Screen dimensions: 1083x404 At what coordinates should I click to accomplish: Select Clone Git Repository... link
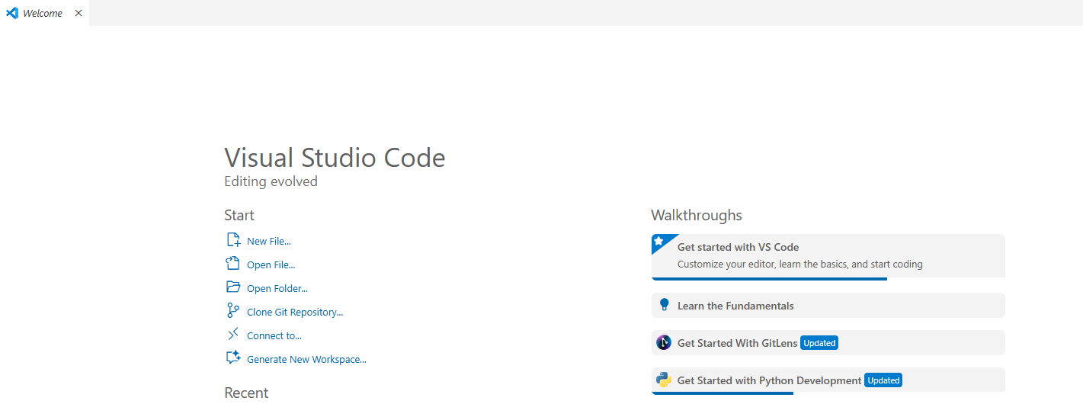click(295, 312)
